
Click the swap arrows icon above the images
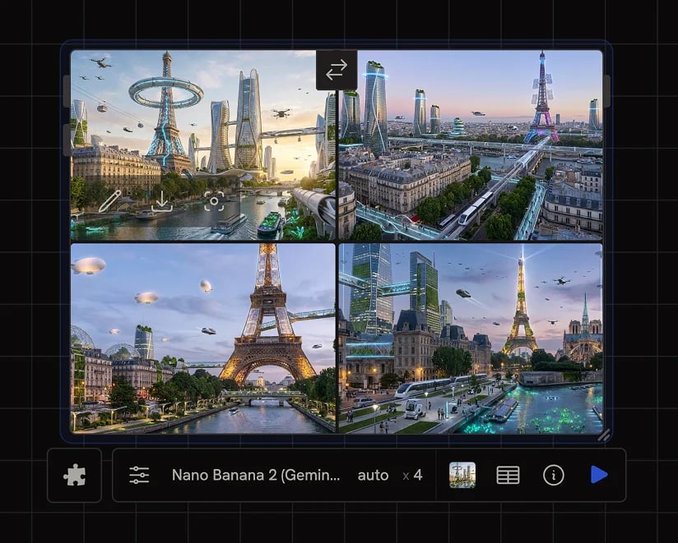tap(337, 70)
